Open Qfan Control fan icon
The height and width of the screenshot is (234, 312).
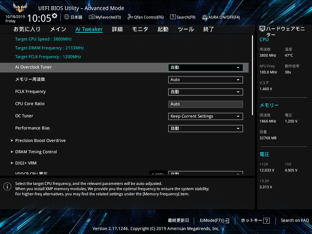pos(130,17)
